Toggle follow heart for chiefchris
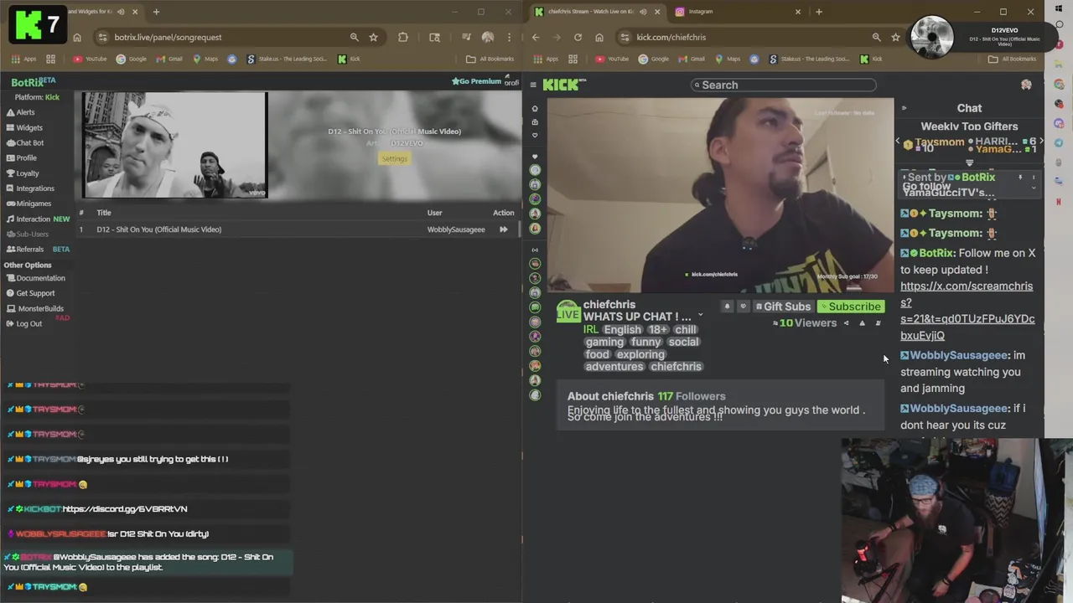This screenshot has width=1073, height=603. tap(742, 307)
